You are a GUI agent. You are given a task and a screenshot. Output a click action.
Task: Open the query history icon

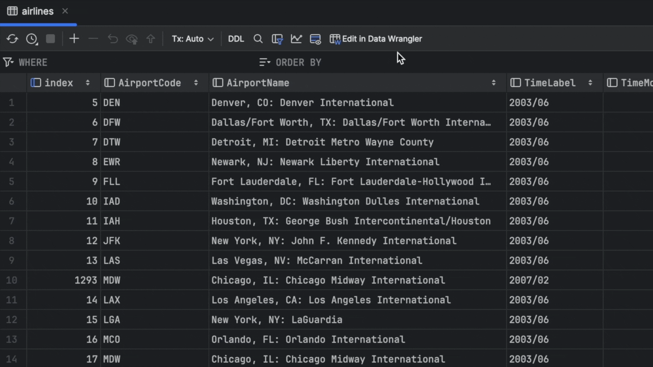pos(31,39)
